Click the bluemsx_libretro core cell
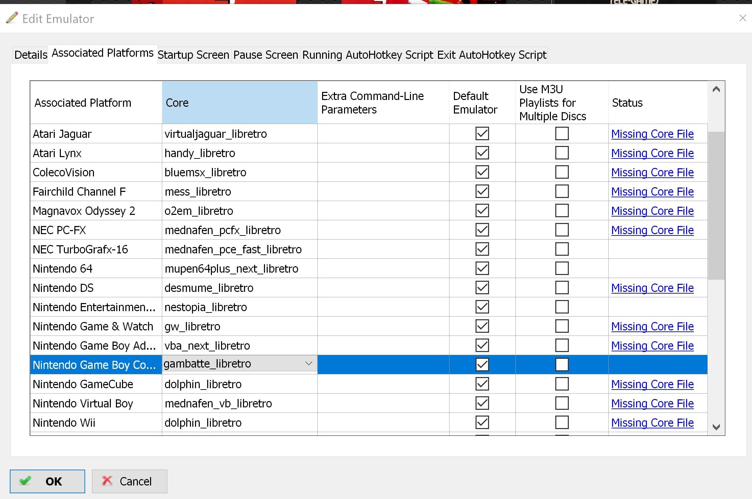 (x=240, y=172)
